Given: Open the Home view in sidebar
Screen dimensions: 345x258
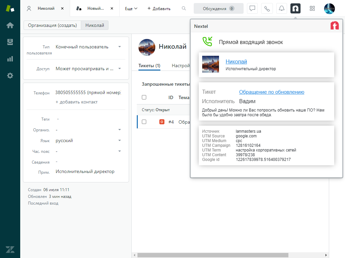Looking at the screenshot, I should 10,25.
